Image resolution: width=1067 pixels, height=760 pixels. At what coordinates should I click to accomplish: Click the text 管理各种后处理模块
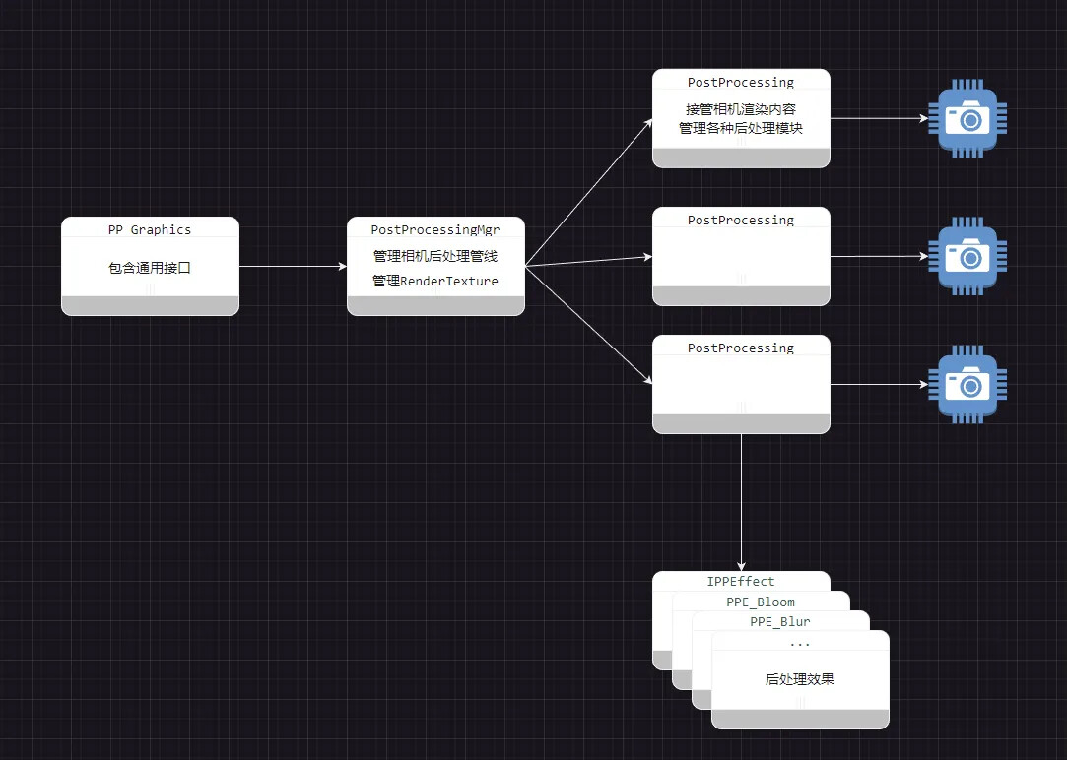pos(741,128)
